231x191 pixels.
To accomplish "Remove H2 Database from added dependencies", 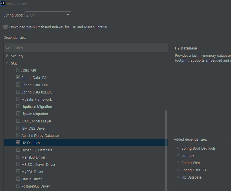I will [178, 177].
